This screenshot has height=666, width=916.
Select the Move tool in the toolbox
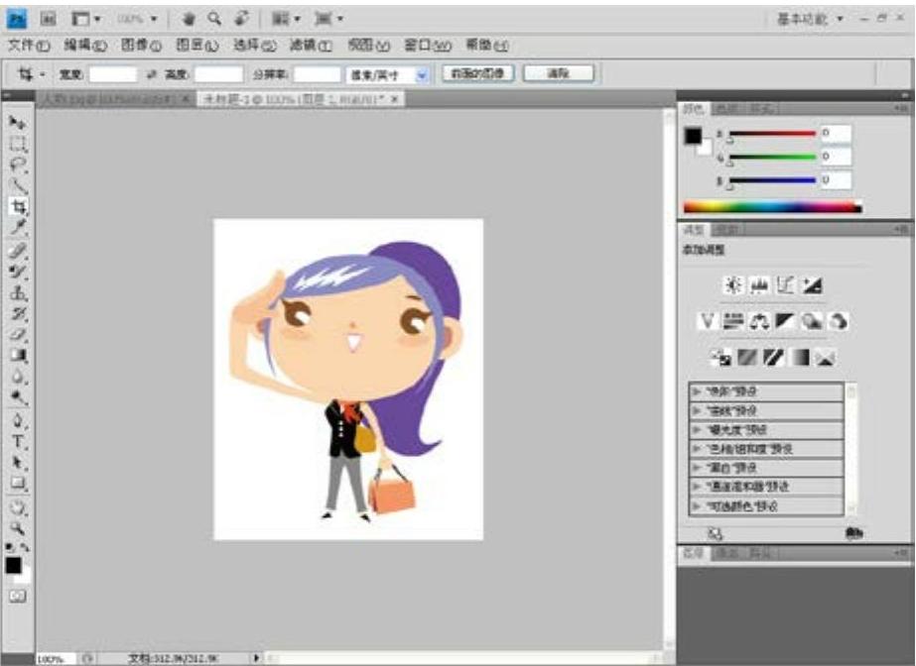click(17, 122)
